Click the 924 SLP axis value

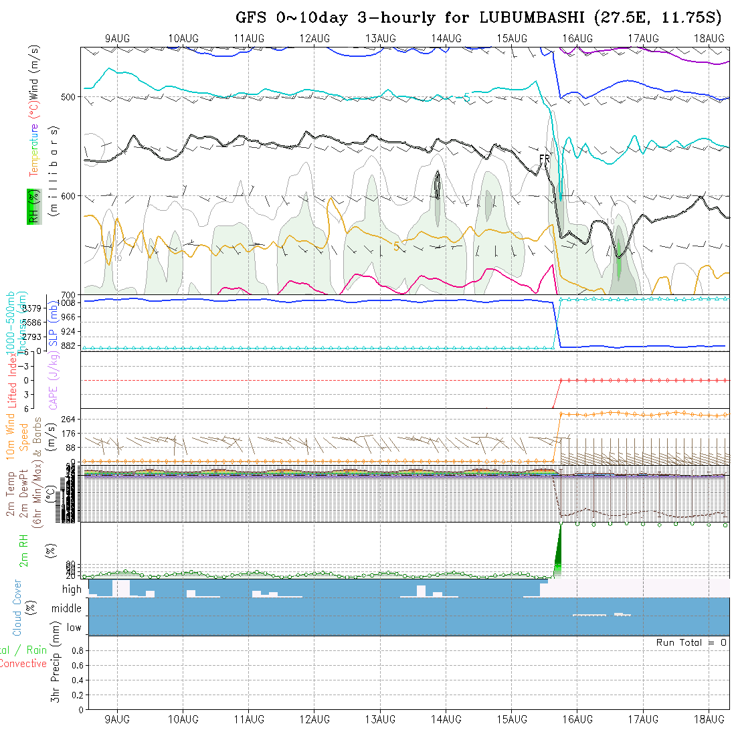tap(68, 331)
